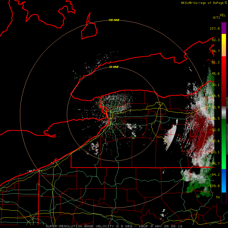Click the KBUF 9 MAY 25 20:18 timestamp

point(161,226)
